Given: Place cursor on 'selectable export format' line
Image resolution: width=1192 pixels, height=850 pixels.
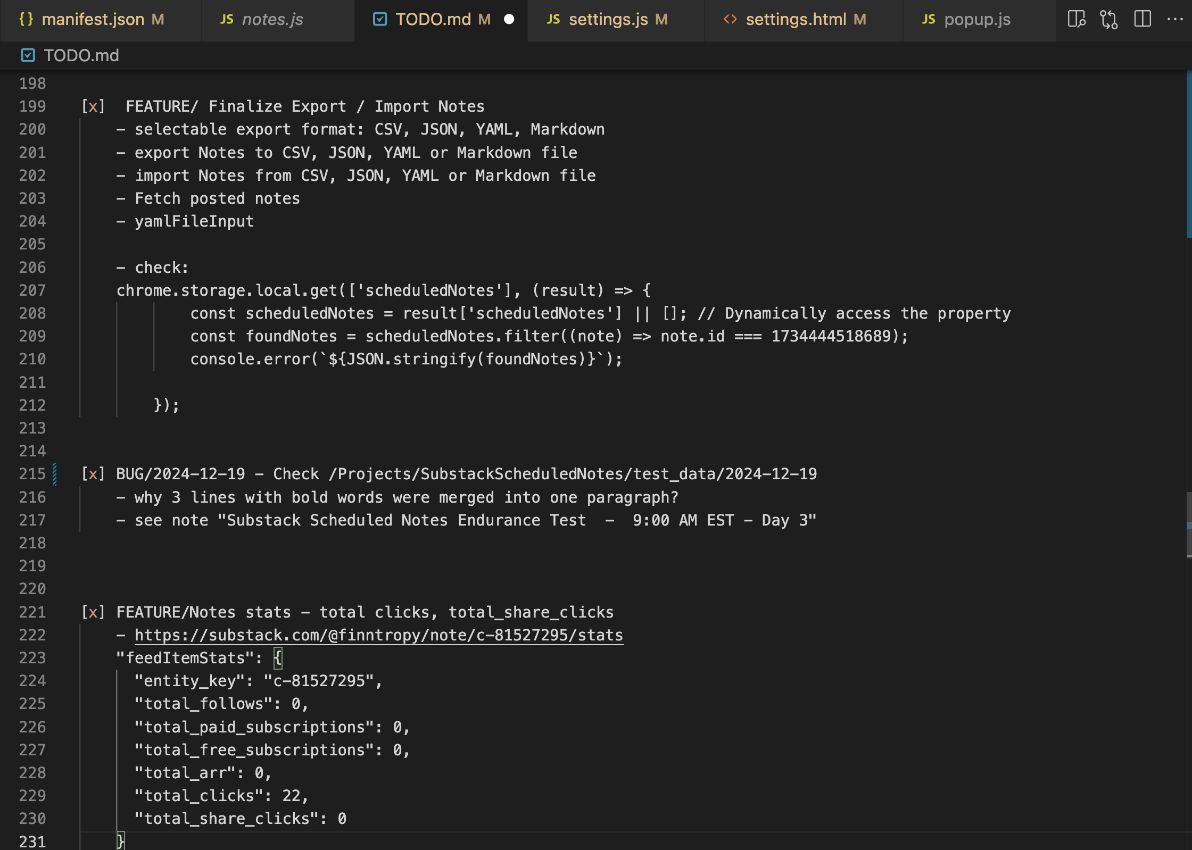Looking at the screenshot, I should (x=360, y=129).
